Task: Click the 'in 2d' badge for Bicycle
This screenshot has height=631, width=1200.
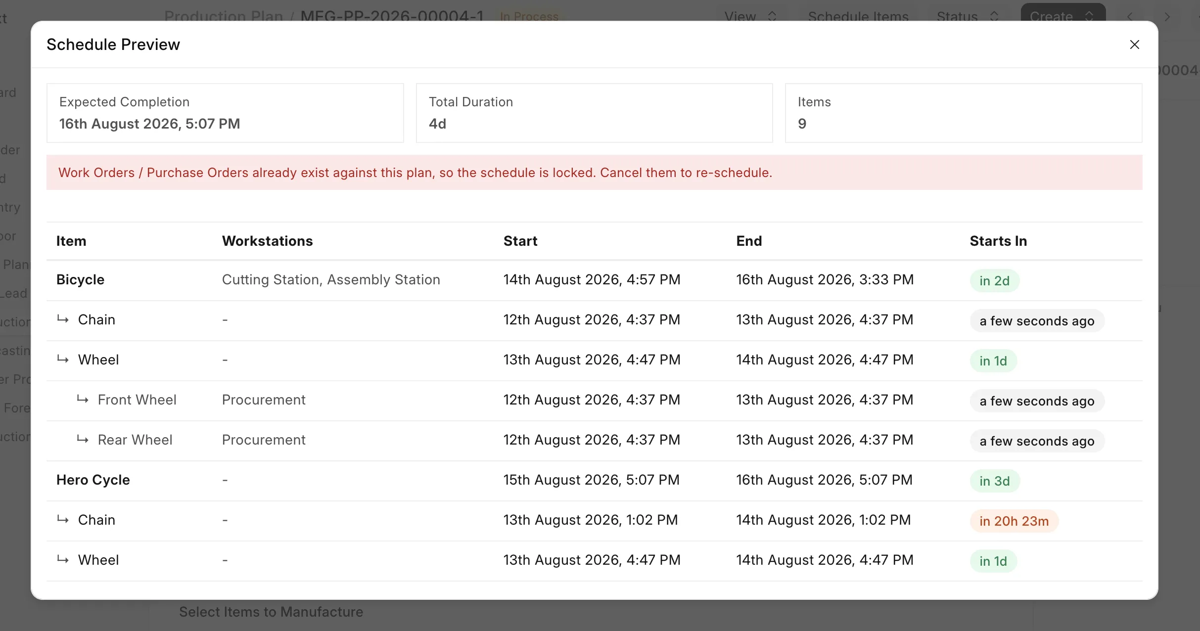Action: (994, 281)
